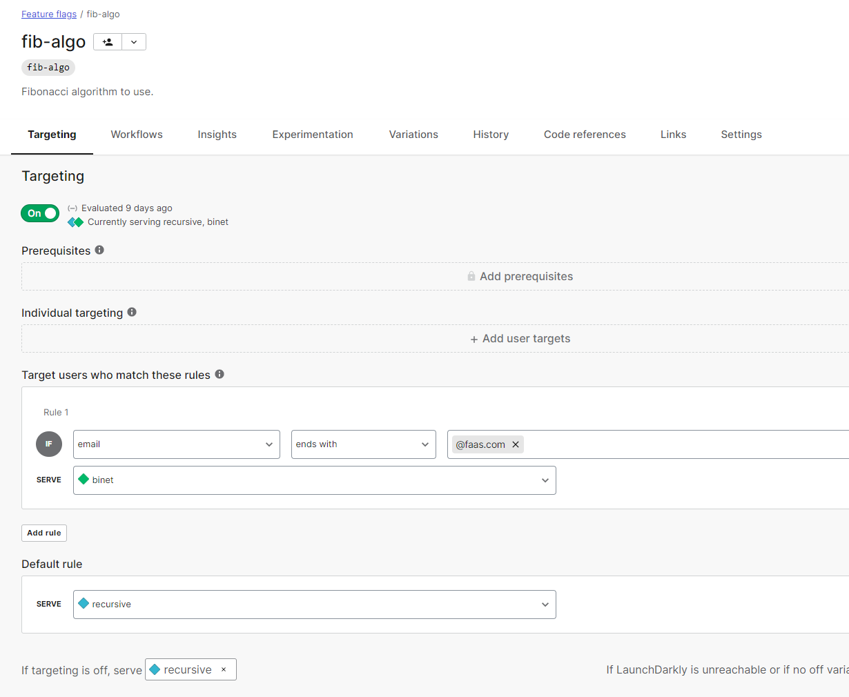Screen dimensions: 849x697
Task: Open the Insights tab
Action: (x=217, y=135)
